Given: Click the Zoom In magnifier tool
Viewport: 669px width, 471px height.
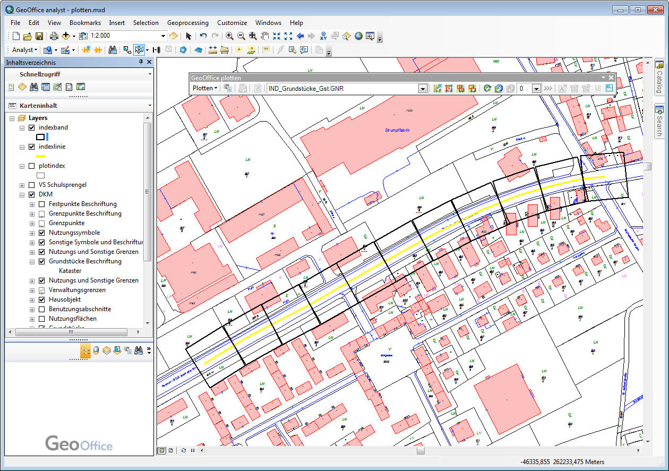Looking at the screenshot, I should [x=229, y=36].
